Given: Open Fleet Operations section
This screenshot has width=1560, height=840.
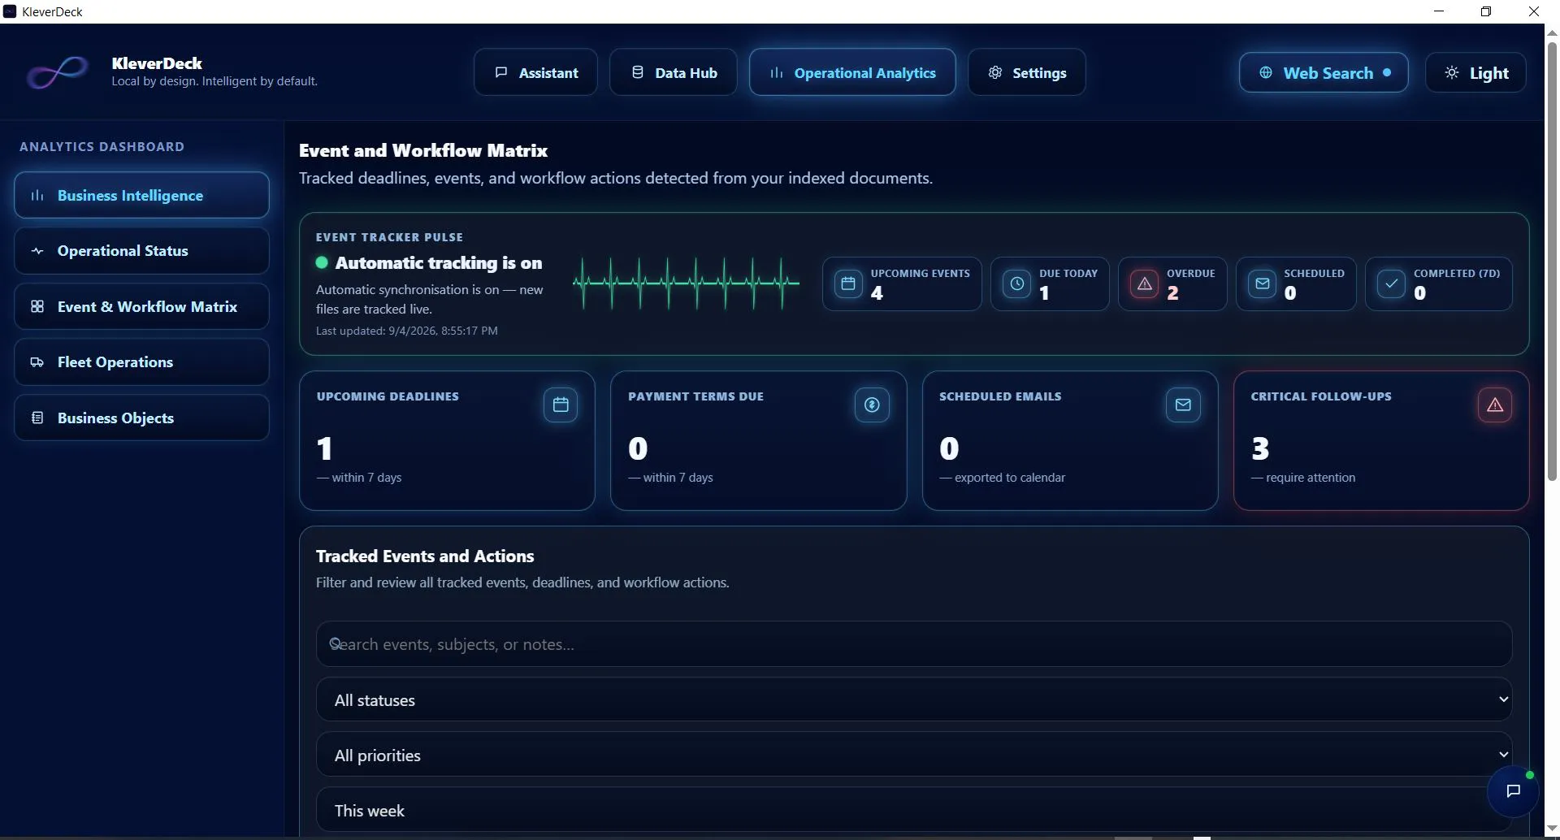Looking at the screenshot, I should tap(141, 362).
